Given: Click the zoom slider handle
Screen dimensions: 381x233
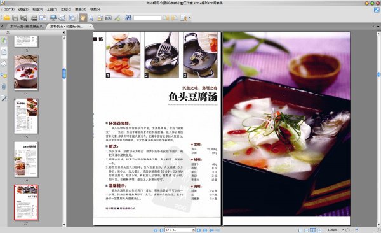Looking at the screenshot, I should 356,230.
